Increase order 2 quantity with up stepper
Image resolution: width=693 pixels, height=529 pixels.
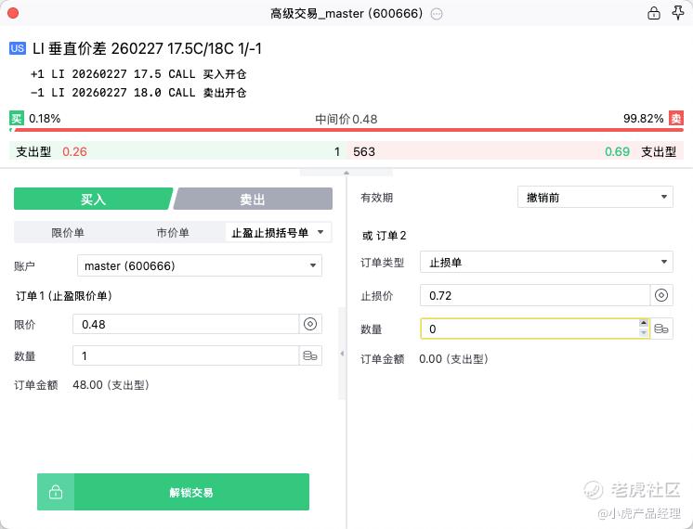tap(644, 324)
